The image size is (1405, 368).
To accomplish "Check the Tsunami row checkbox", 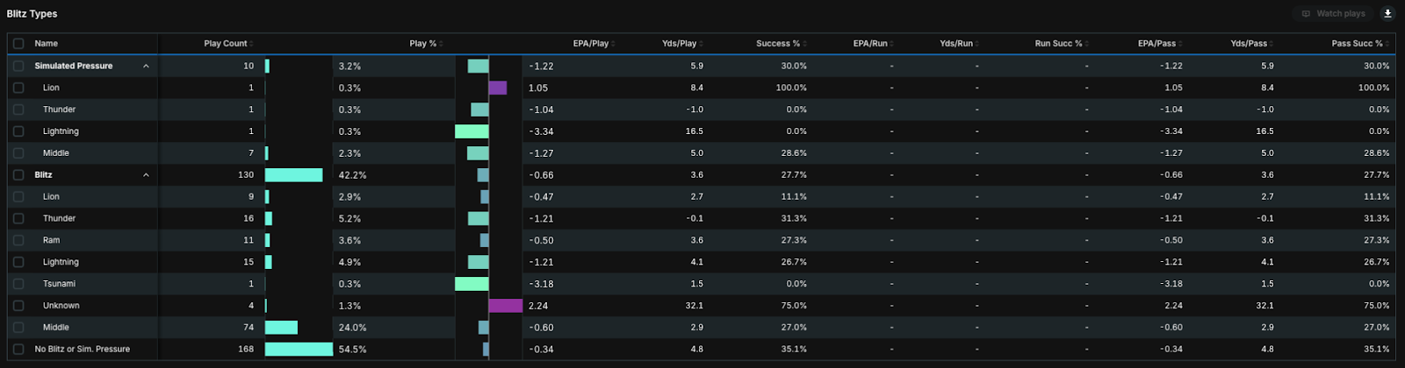I will 18,284.
